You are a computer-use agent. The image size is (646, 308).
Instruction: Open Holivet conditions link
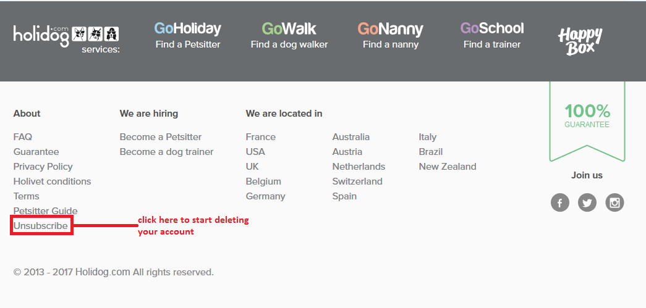point(52,181)
